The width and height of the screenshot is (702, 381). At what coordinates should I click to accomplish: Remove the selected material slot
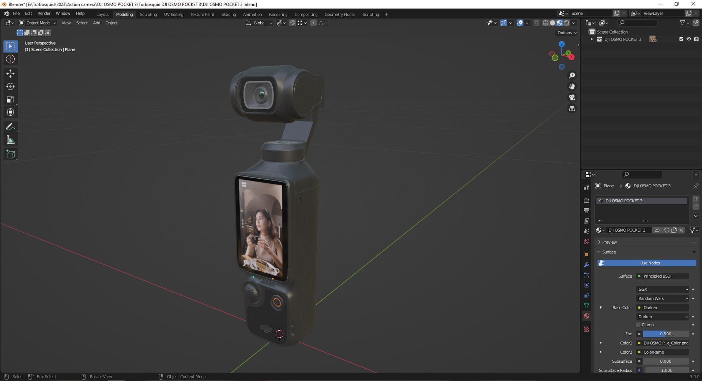click(x=696, y=206)
